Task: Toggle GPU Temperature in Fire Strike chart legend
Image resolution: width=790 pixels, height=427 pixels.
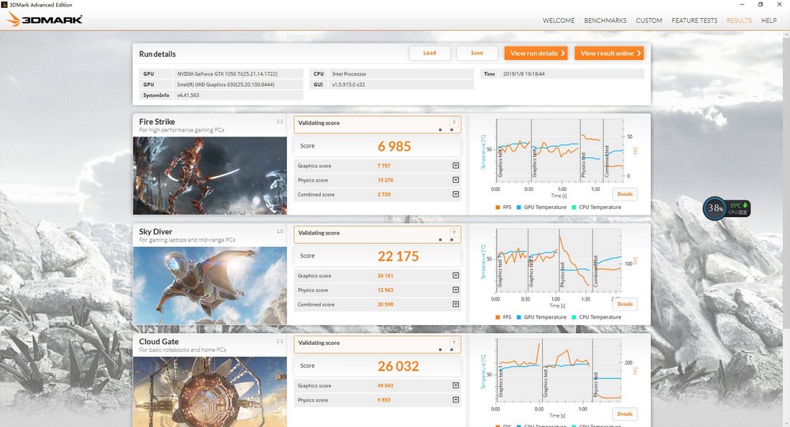Action: coord(541,208)
